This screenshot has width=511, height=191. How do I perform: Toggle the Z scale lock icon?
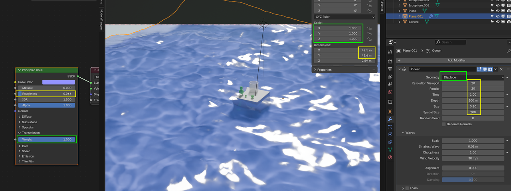[x=370, y=39]
